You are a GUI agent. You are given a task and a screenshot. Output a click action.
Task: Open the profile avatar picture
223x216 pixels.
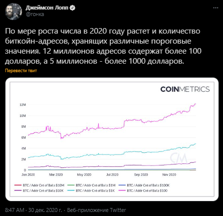click(x=14, y=12)
